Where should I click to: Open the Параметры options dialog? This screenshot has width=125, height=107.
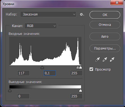(105, 48)
